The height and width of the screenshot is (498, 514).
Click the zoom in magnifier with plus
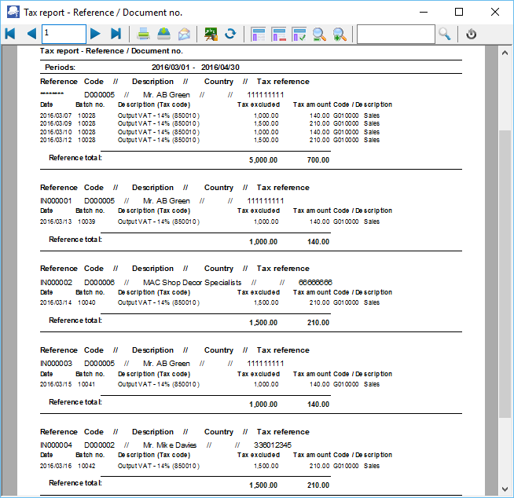tap(340, 34)
